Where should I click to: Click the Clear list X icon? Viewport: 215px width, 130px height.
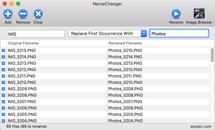point(38,14)
